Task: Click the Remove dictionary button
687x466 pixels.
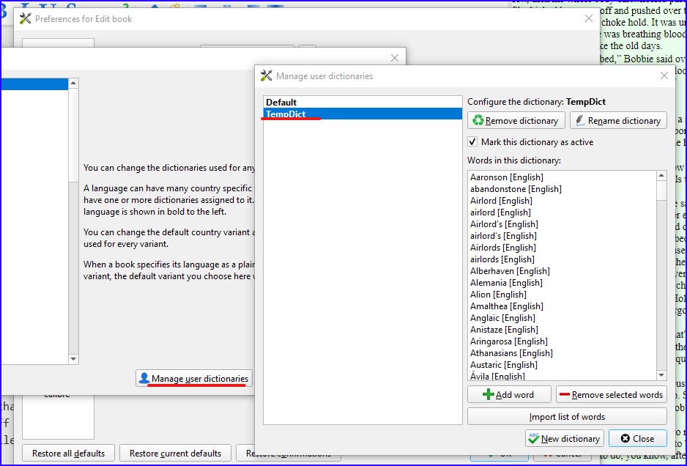Action: [x=516, y=121]
